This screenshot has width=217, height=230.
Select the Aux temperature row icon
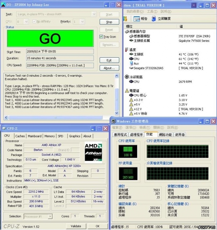(131, 63)
